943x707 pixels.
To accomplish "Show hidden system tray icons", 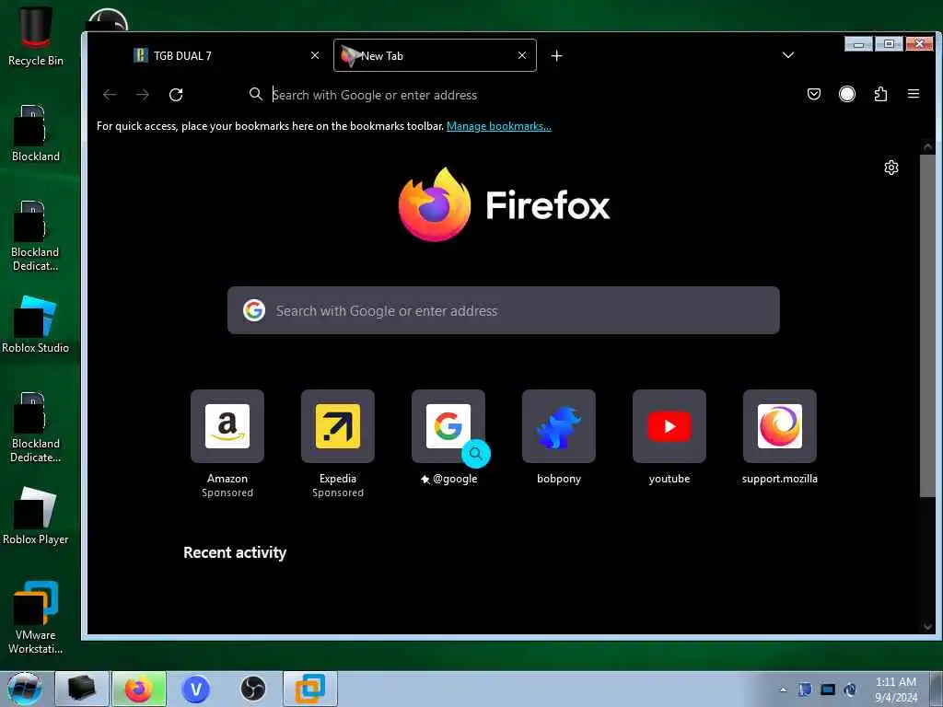I will (x=783, y=690).
